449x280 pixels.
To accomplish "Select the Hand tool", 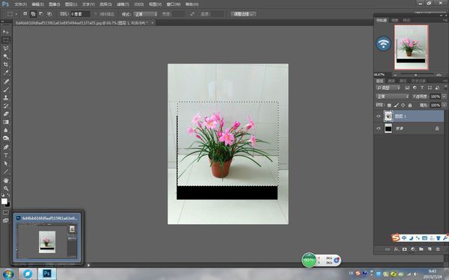I will [6, 181].
